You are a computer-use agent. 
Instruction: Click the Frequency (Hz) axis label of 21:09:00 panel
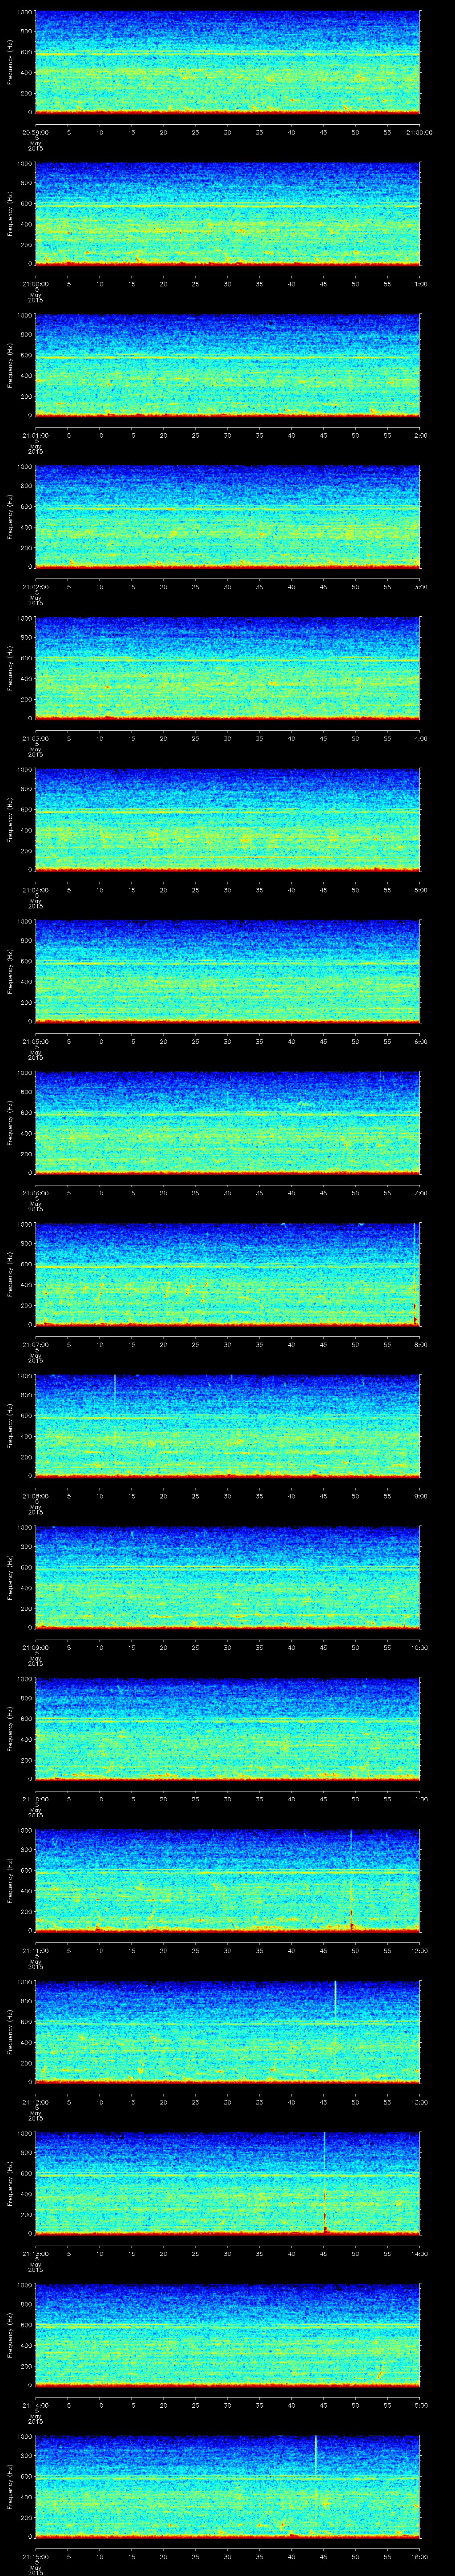pos(11,1578)
